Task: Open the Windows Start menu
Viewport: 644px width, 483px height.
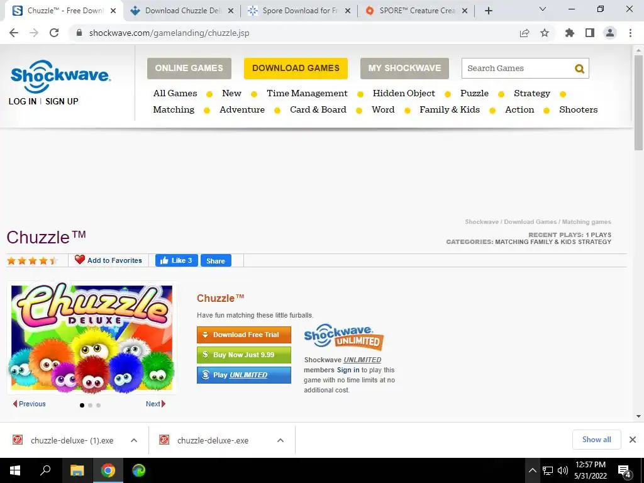Action: 15,470
